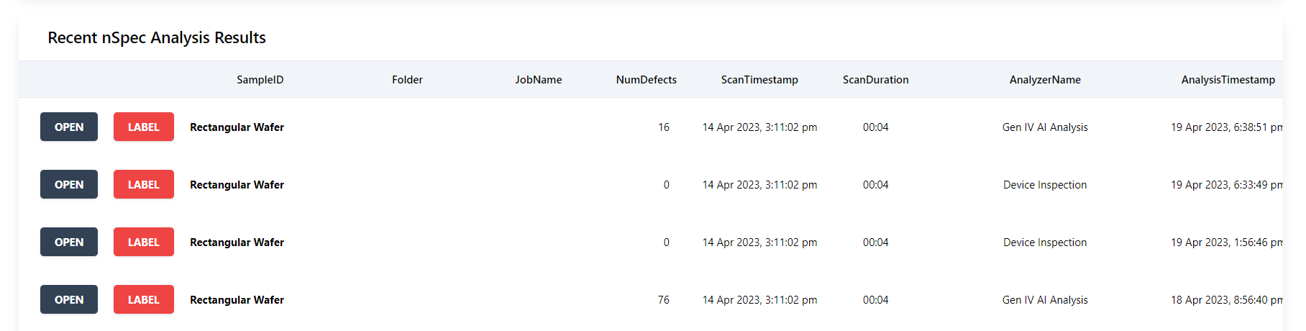The width and height of the screenshot is (1306, 331).
Task: Select Rectangular Wafer name in the 76-defect row
Action: click(x=237, y=300)
